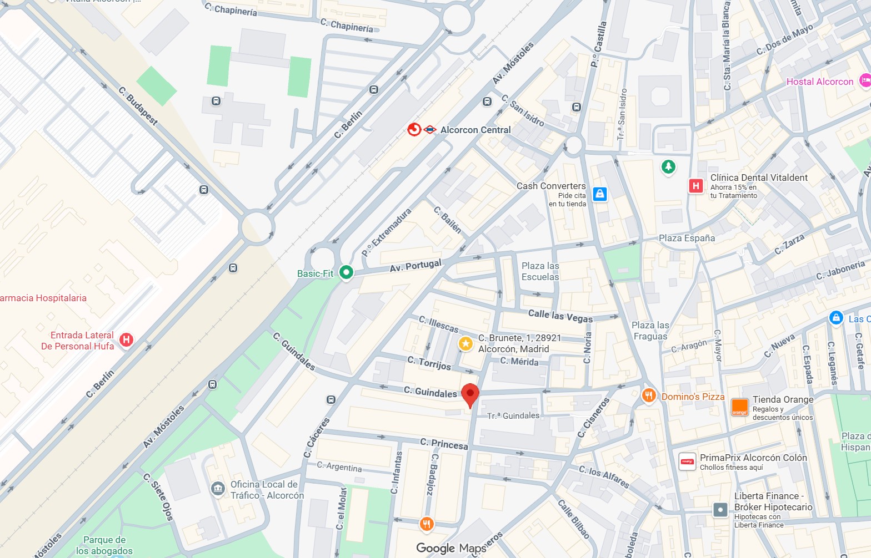Image resolution: width=871 pixels, height=558 pixels.
Task: Click the Plaza las Escuelas label
Action: coord(540,271)
